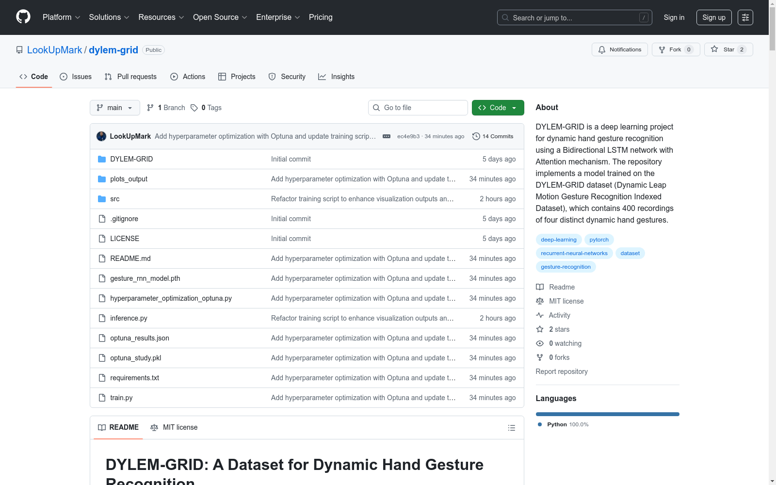Click the repository icon beside LookUpMark
Screen dimensions: 776x485
point(19,50)
